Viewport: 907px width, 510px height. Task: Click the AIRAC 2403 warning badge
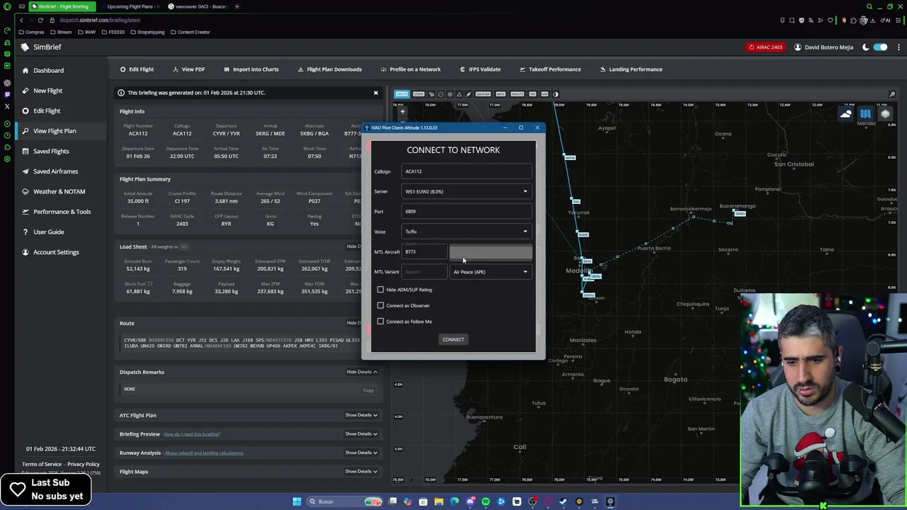(765, 47)
